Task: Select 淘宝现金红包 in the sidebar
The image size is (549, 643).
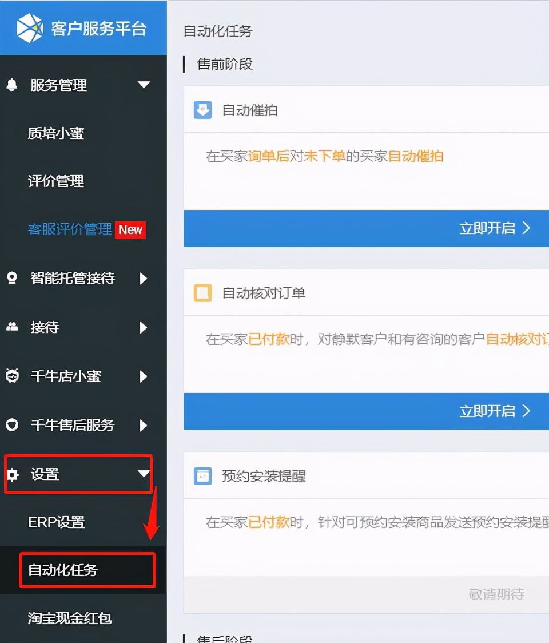Action: click(x=69, y=618)
